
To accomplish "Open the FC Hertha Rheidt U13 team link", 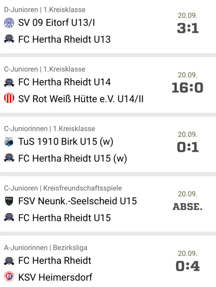I will [64, 39].
